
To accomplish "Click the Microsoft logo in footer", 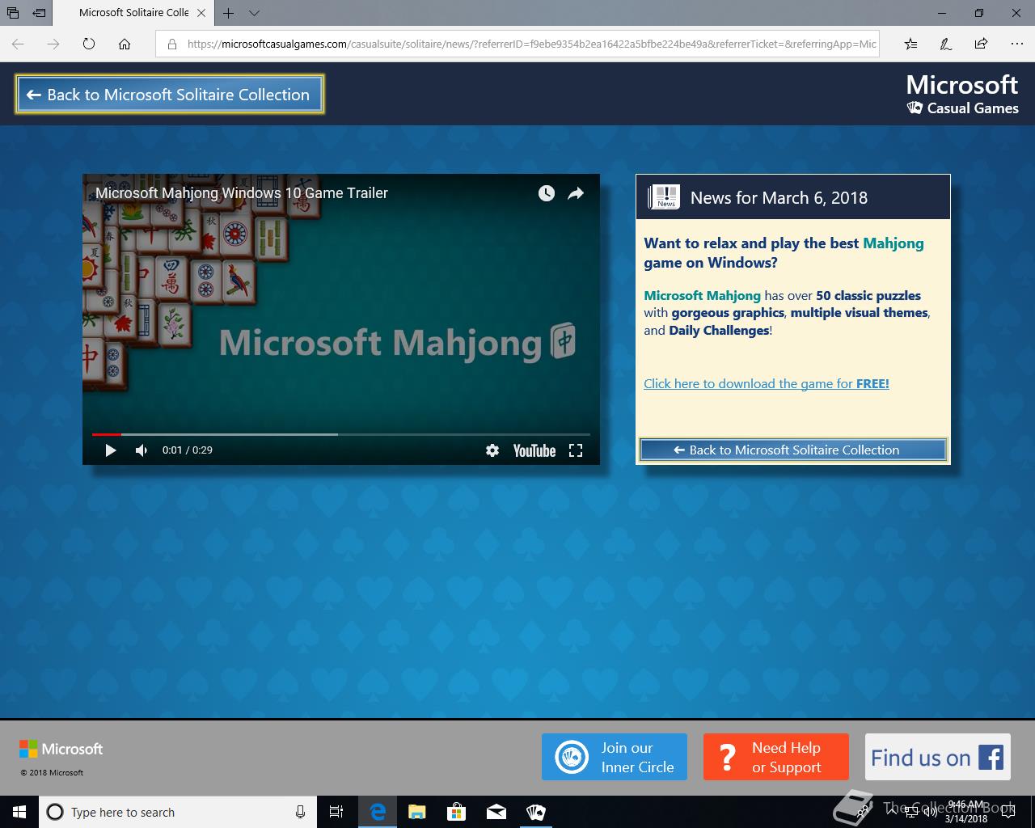I will pyautogui.click(x=61, y=750).
